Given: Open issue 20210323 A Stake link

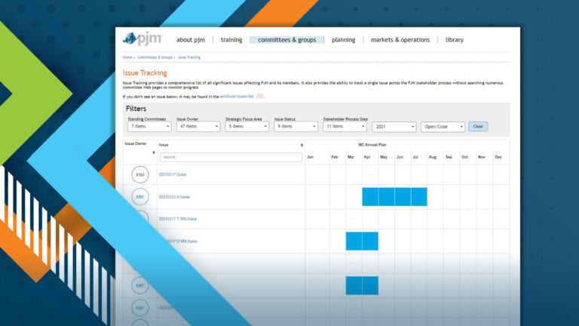Looking at the screenshot, I should click(174, 197).
